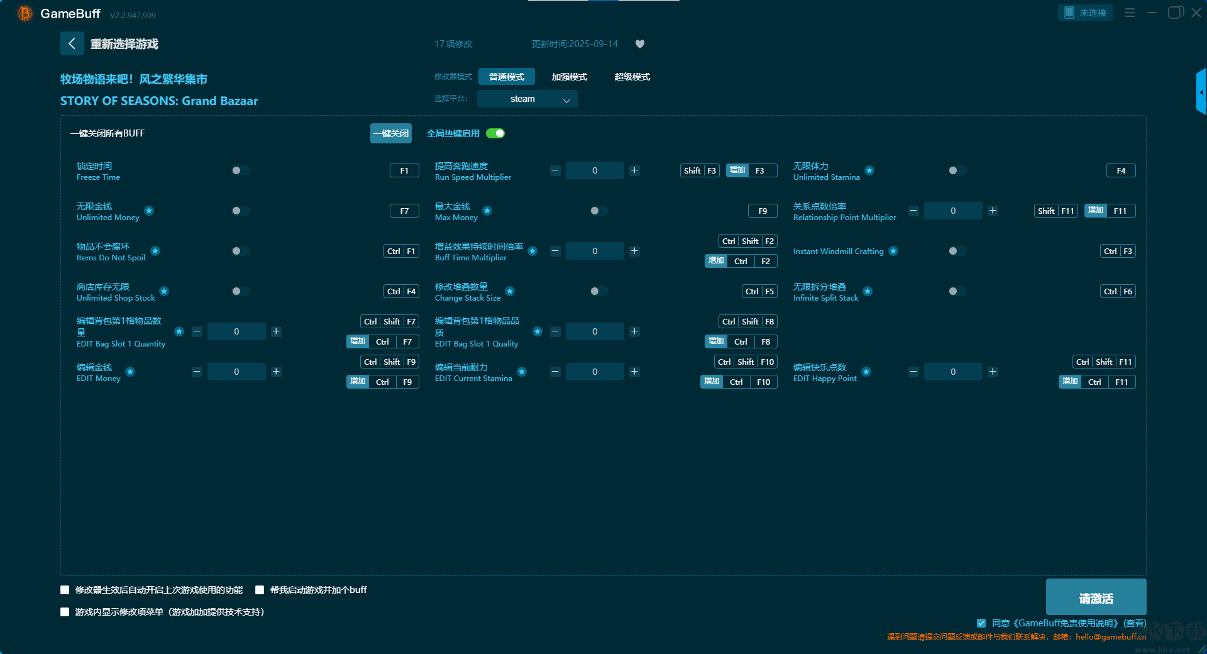
Task: Click the 未连接 connection status button
Action: [1085, 13]
